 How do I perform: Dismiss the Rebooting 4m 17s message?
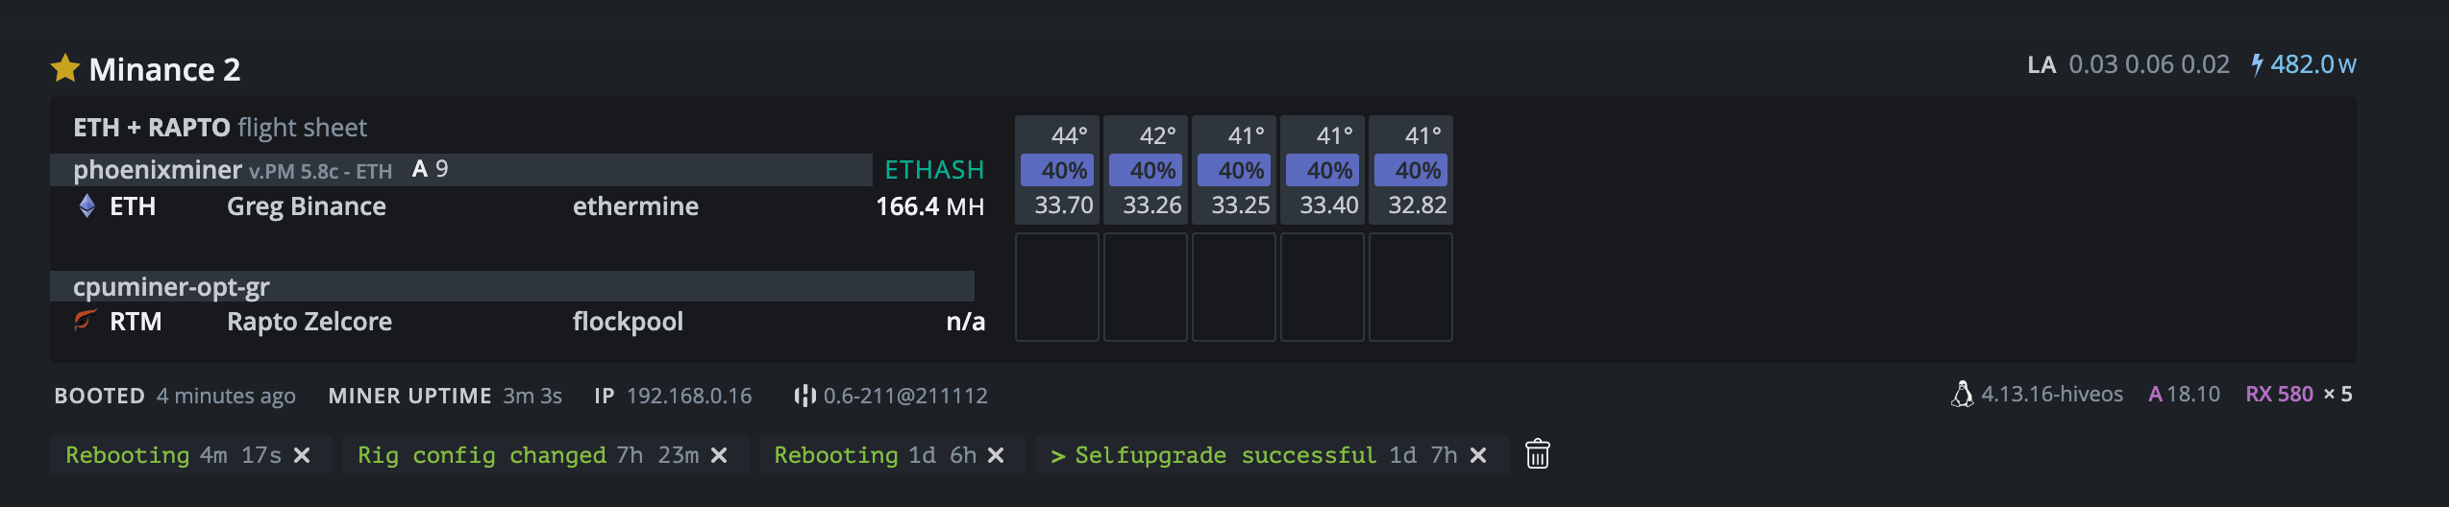coord(302,455)
